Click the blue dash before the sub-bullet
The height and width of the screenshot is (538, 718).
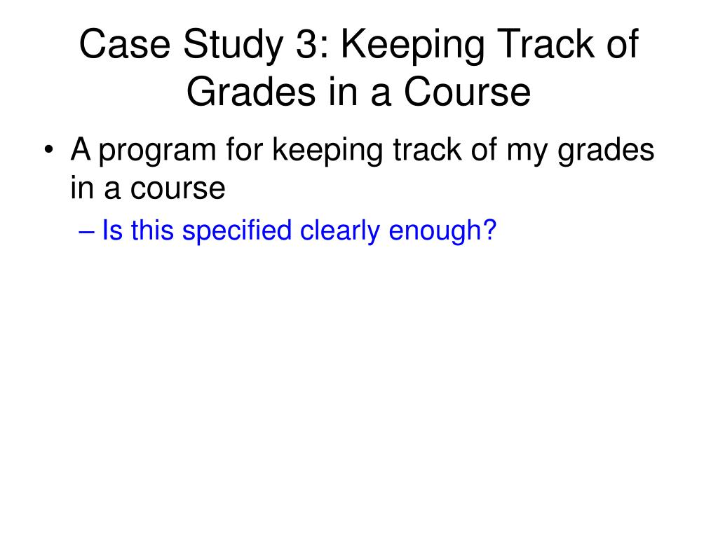pyautogui.click(x=86, y=231)
